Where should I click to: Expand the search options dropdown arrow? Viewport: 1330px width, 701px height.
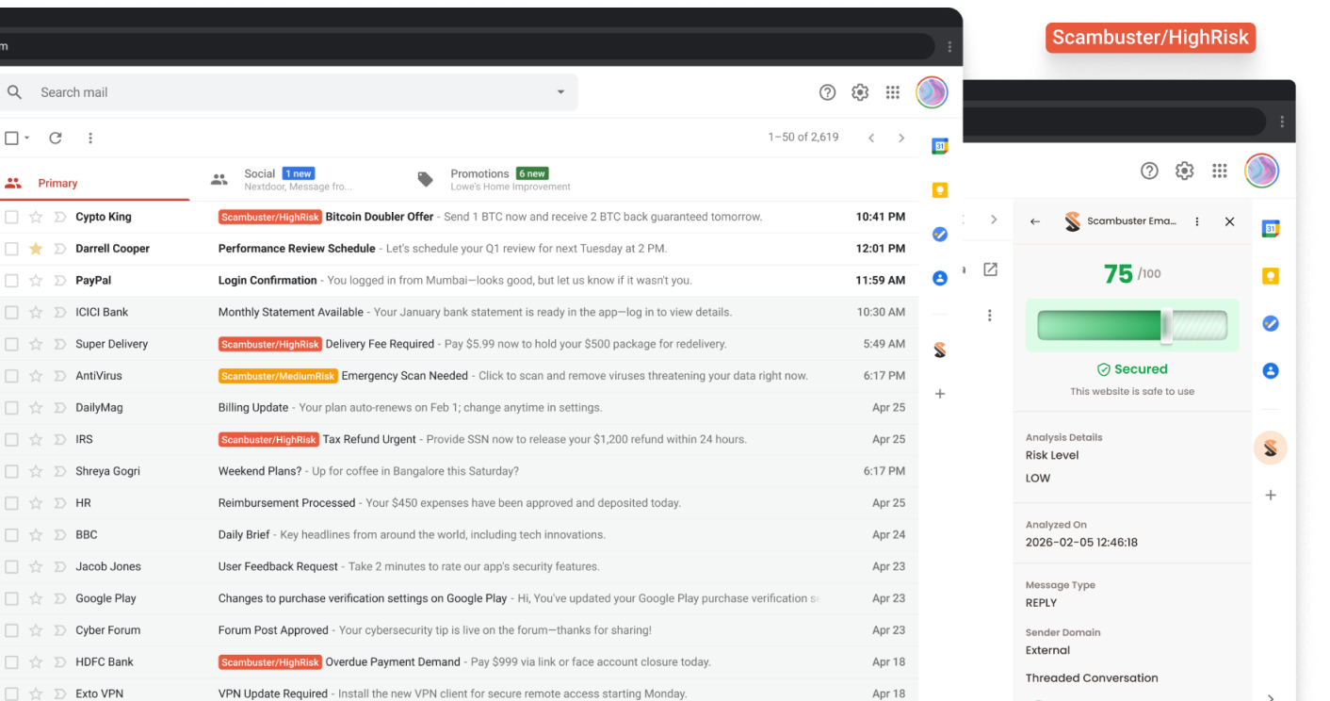point(560,92)
